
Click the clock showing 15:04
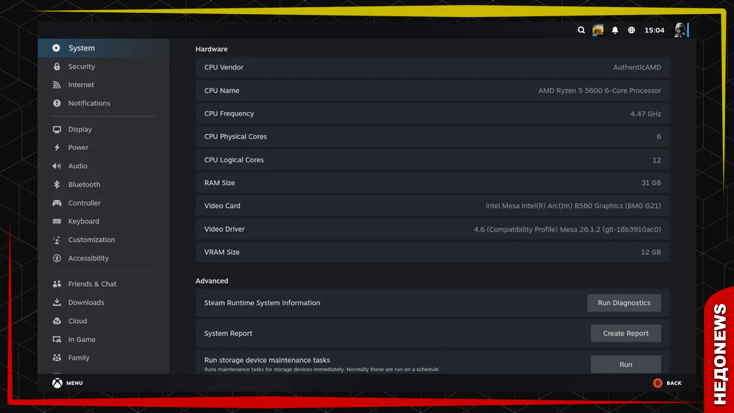[654, 30]
